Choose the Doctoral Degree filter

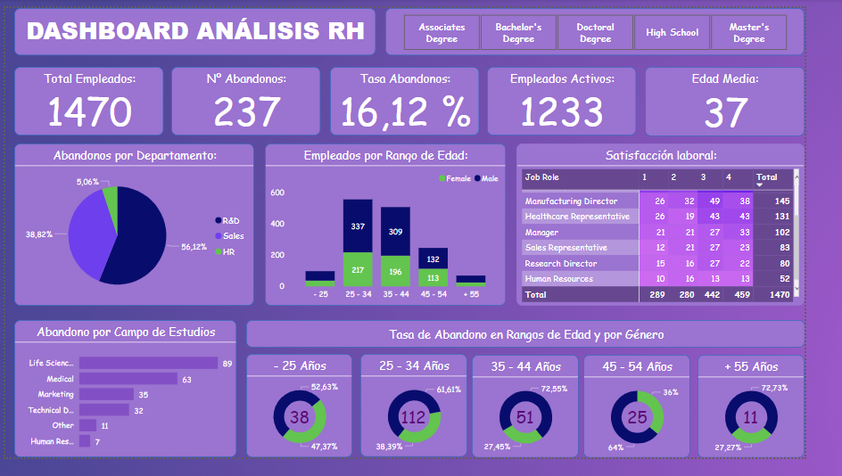pos(596,33)
